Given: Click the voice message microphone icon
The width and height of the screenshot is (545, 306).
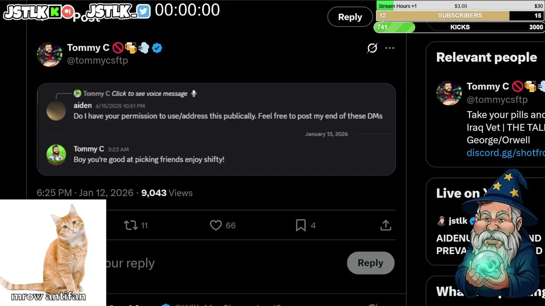Looking at the screenshot, I should [x=194, y=93].
